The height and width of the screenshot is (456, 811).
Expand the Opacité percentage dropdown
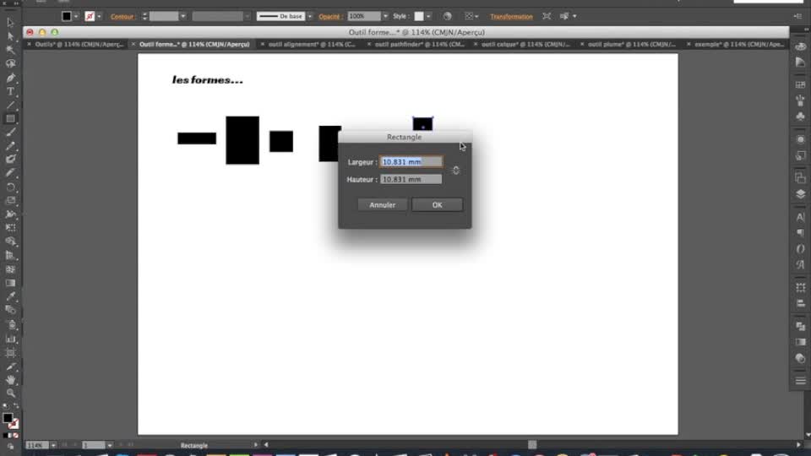pyautogui.click(x=385, y=16)
